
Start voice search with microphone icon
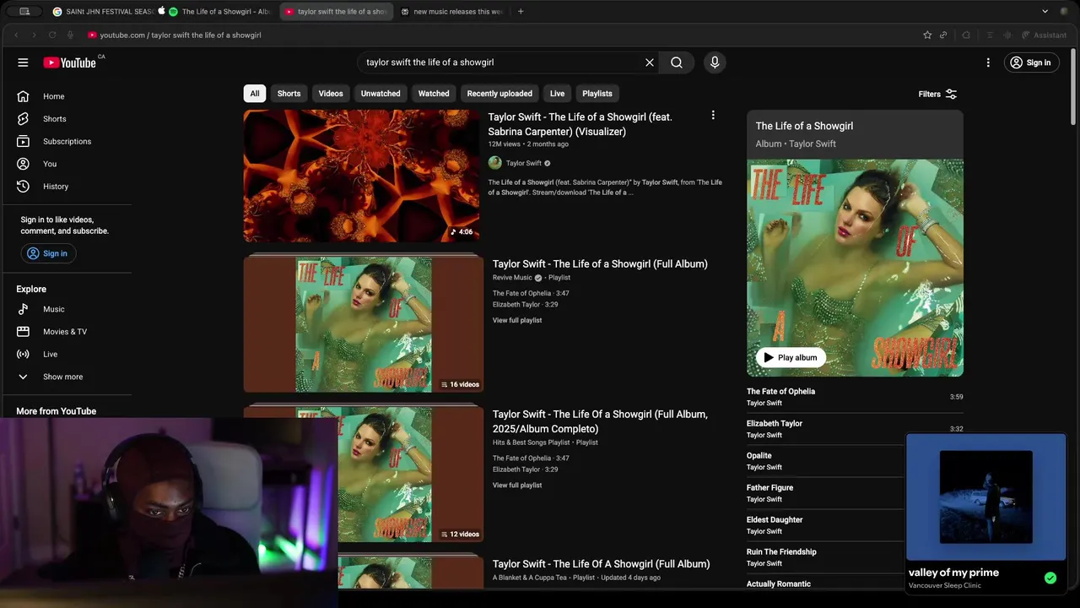click(715, 62)
